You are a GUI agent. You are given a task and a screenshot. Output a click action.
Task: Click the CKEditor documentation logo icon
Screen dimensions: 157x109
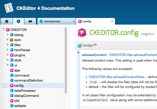(x=9, y=8)
